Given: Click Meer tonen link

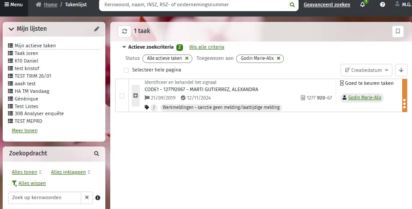Looking at the screenshot, I should point(25,131).
